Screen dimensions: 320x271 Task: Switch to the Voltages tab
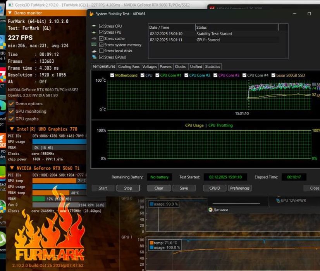150,67
